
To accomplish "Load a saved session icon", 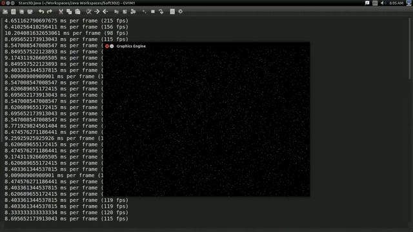I will tap(116, 12).
